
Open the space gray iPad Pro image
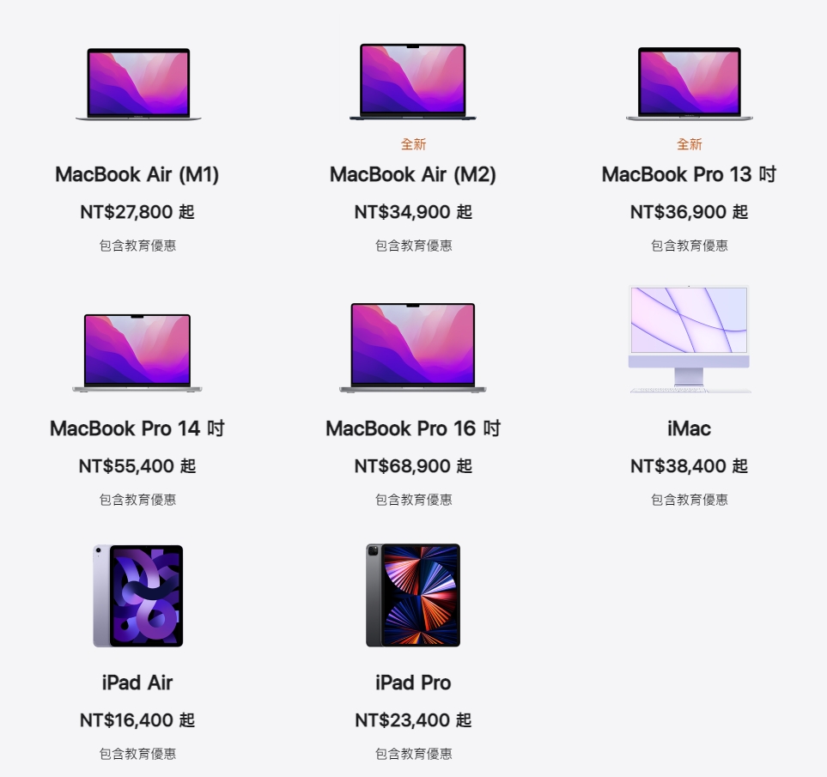tap(413, 595)
